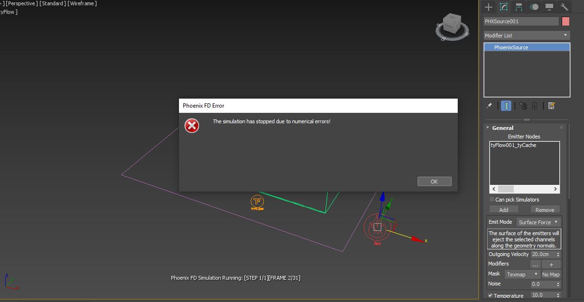584x302 pixels.
Task: Uncheck the Temperature checkbox
Action: pyautogui.click(x=490, y=296)
